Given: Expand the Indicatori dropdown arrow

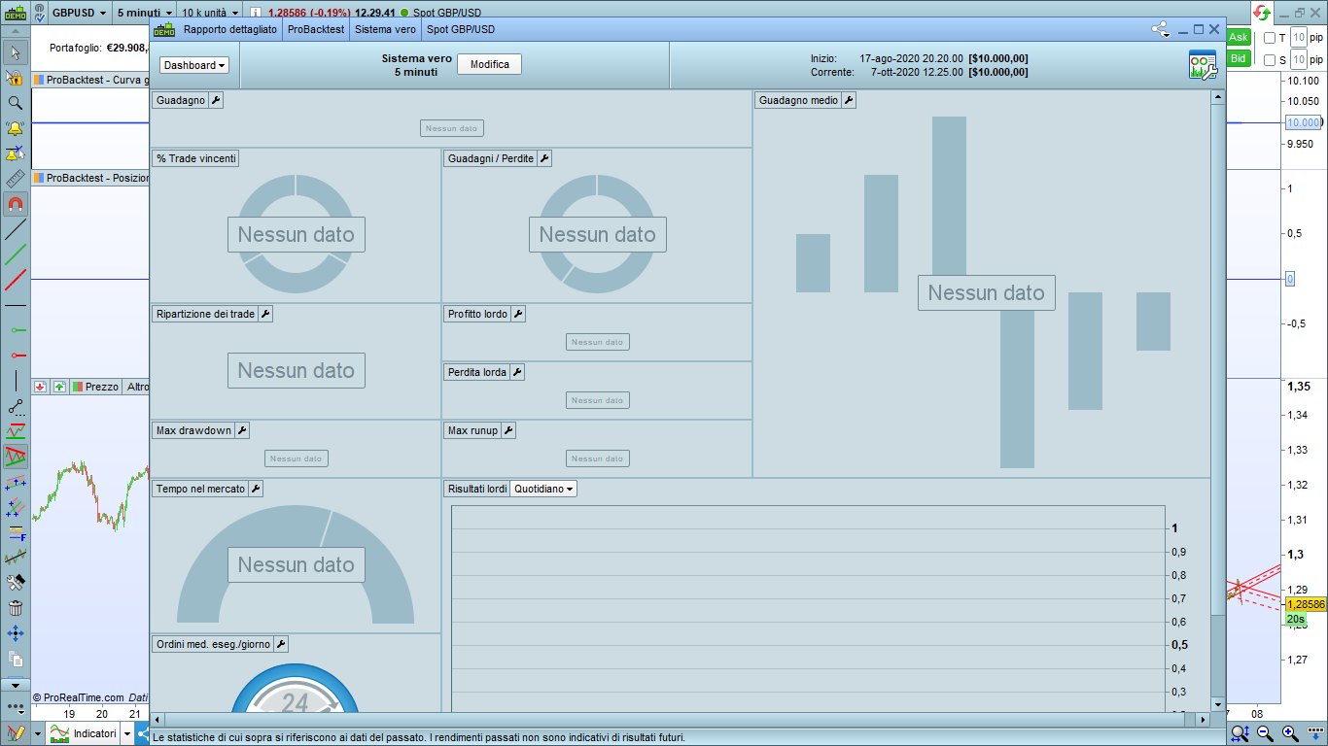Looking at the screenshot, I should point(127,733).
